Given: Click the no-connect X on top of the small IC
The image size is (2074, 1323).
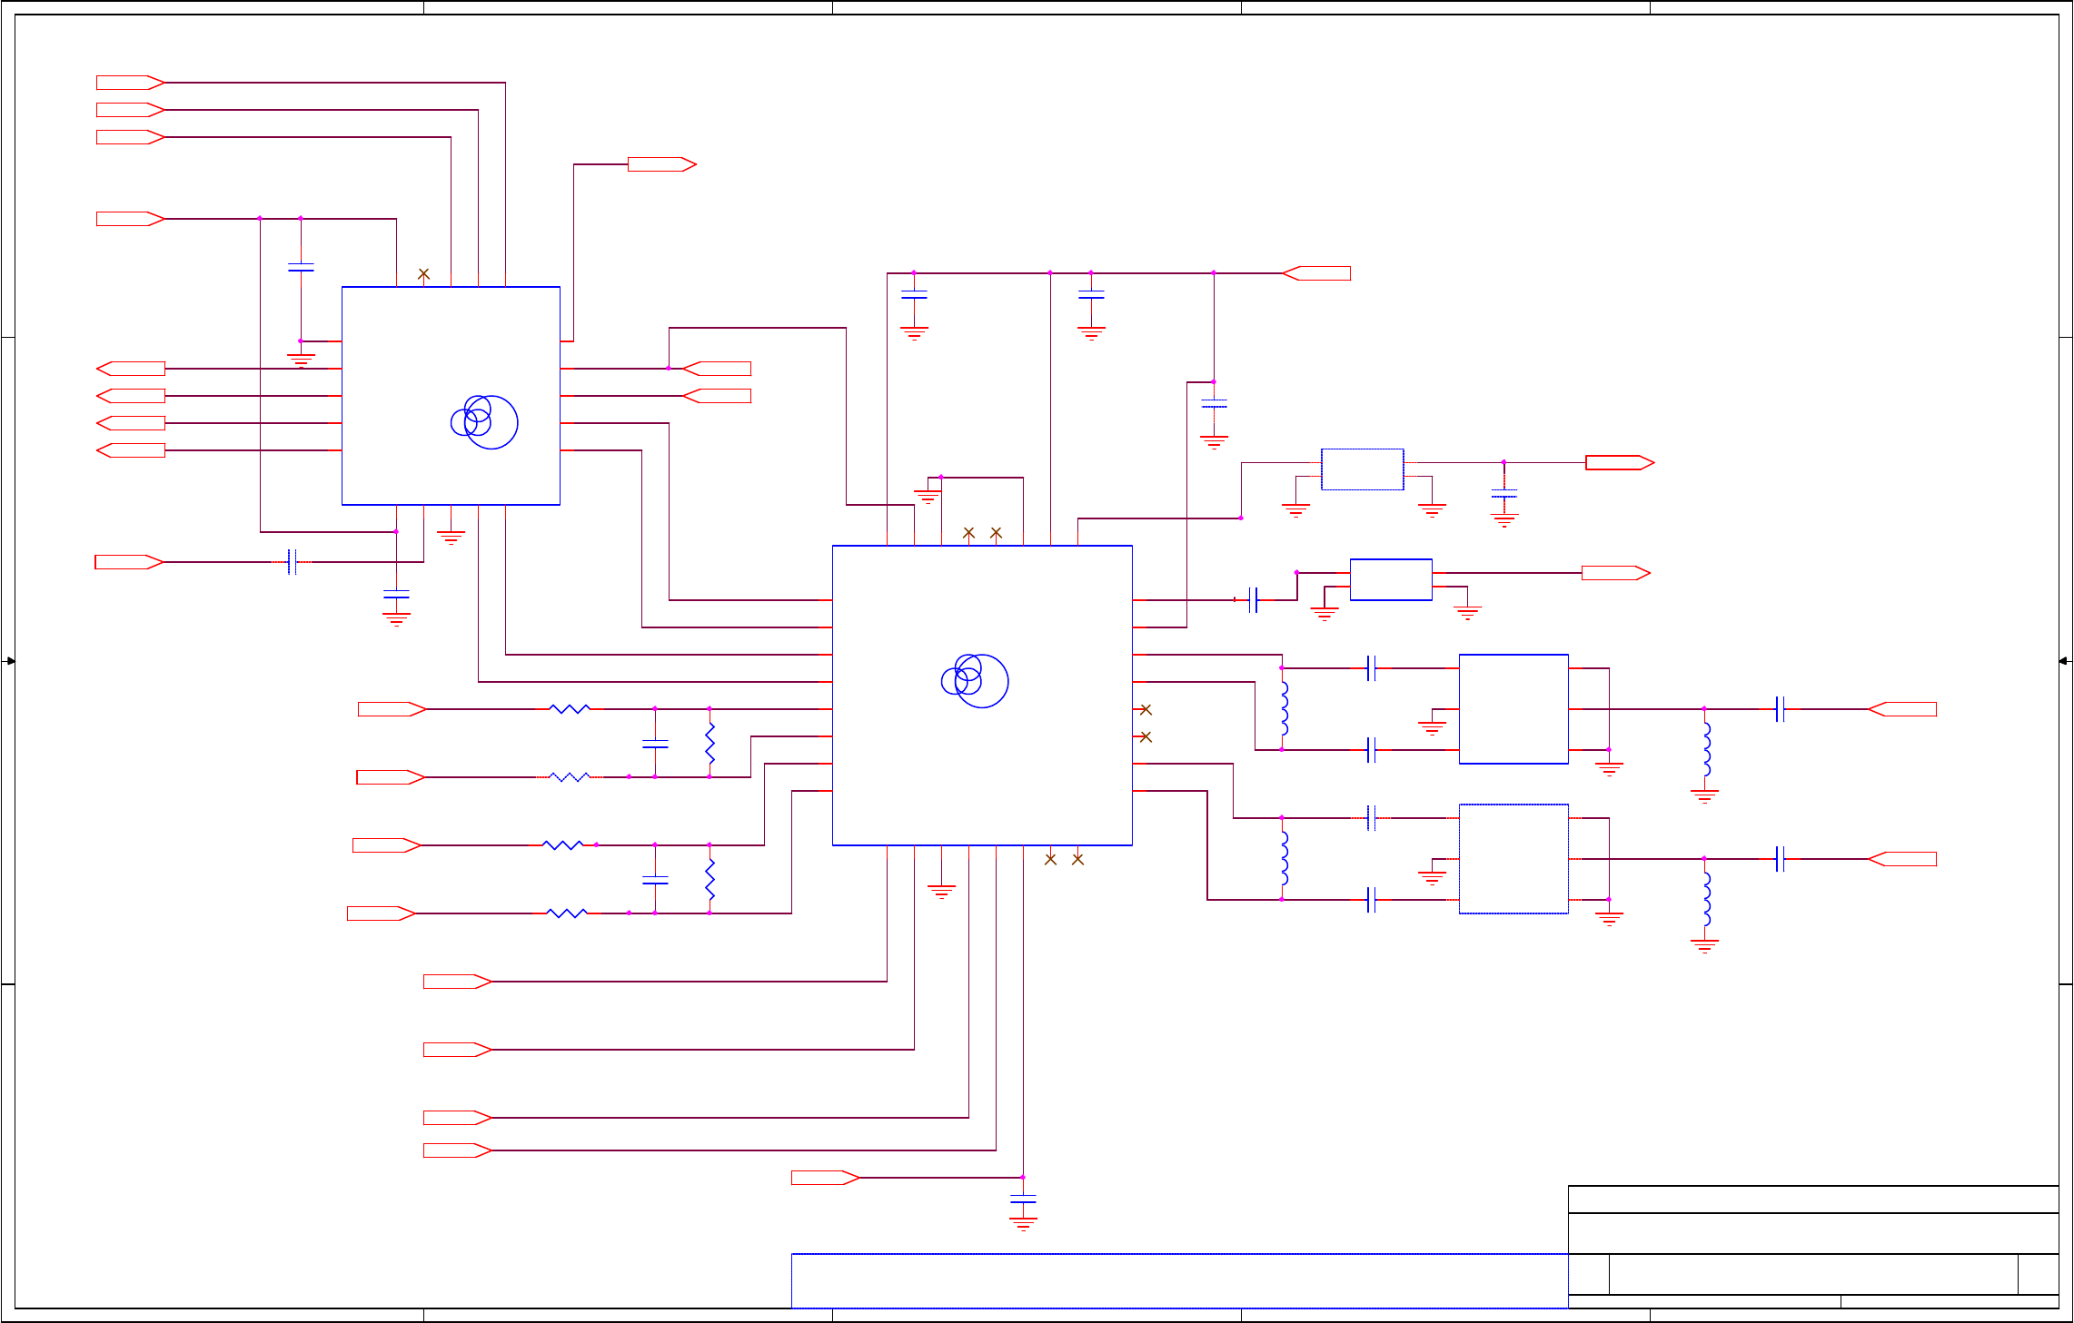Looking at the screenshot, I should click(423, 273).
